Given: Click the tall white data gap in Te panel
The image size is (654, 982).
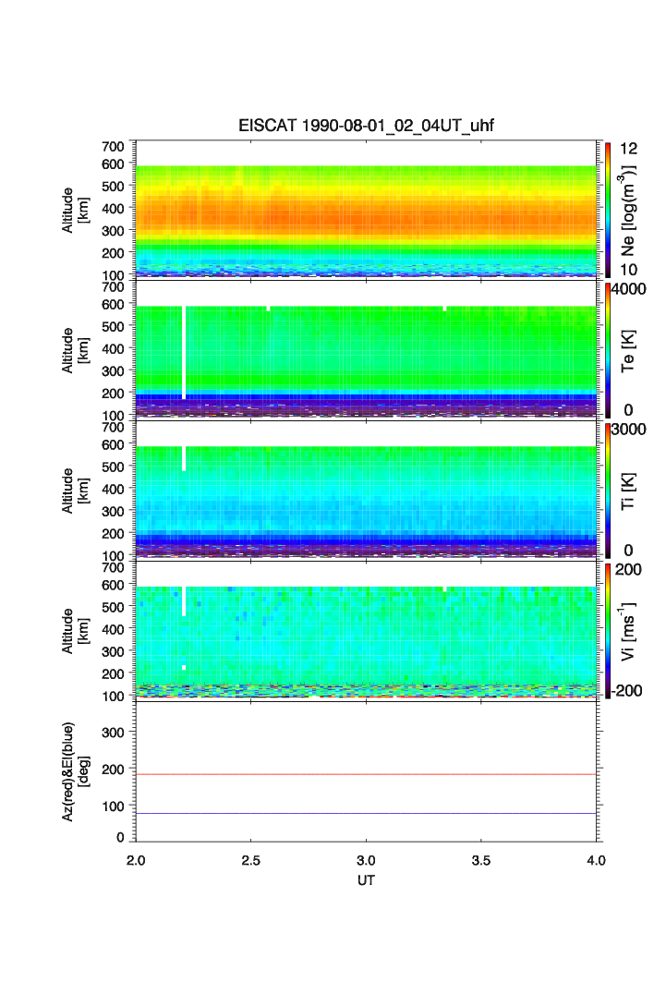Looking at the screenshot, I should click(x=184, y=351).
